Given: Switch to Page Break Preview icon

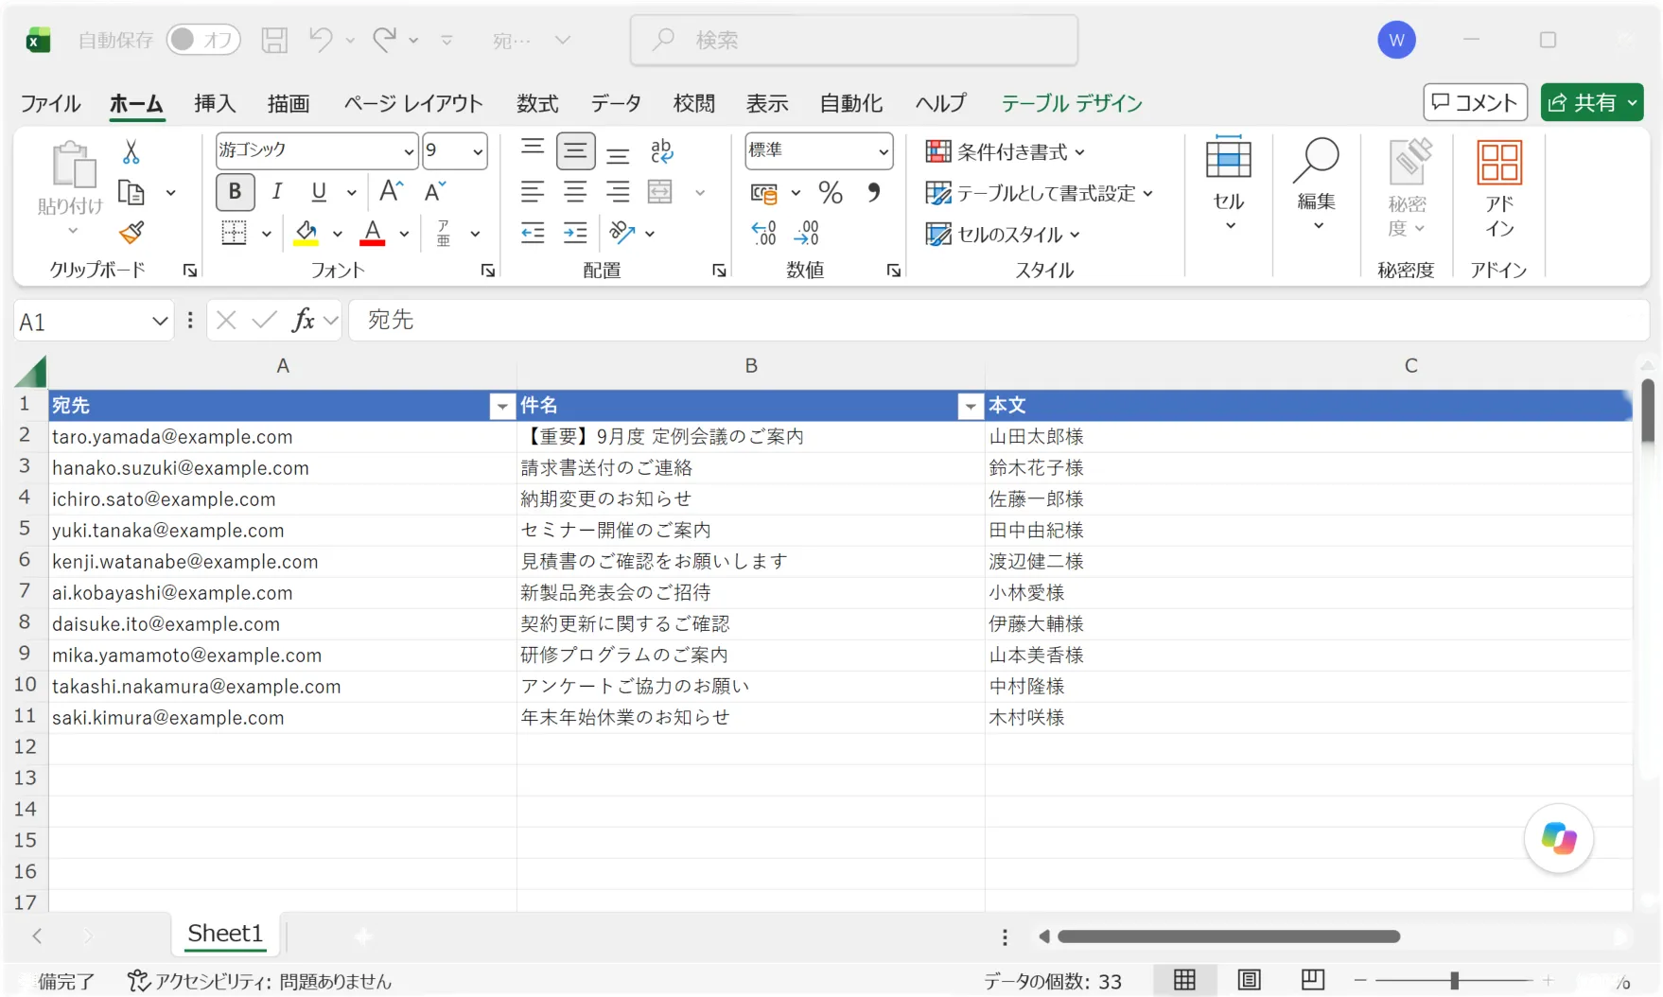Looking at the screenshot, I should [x=1312, y=980].
